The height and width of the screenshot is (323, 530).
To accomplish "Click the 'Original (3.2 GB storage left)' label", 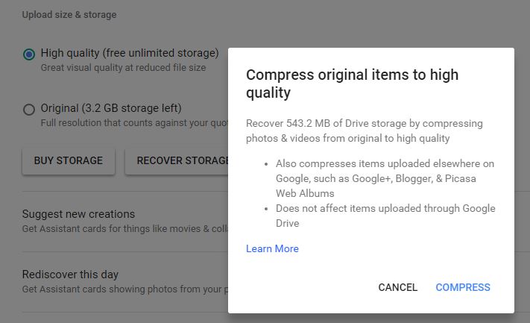I will tap(111, 108).
